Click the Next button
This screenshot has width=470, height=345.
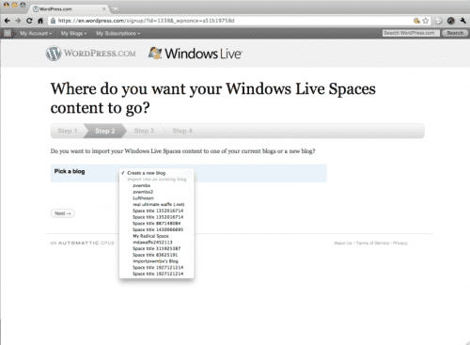pyautogui.click(x=63, y=213)
